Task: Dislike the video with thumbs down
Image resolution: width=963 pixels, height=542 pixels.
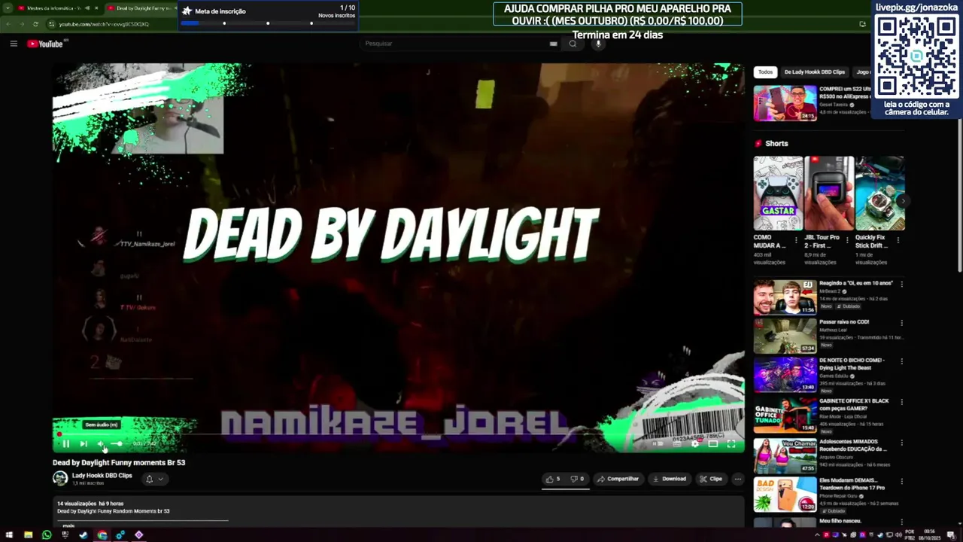Action: pos(577,479)
